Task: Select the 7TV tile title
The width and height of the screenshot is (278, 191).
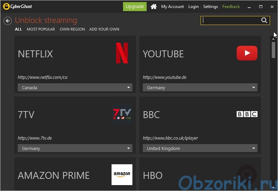Action: click(x=26, y=115)
